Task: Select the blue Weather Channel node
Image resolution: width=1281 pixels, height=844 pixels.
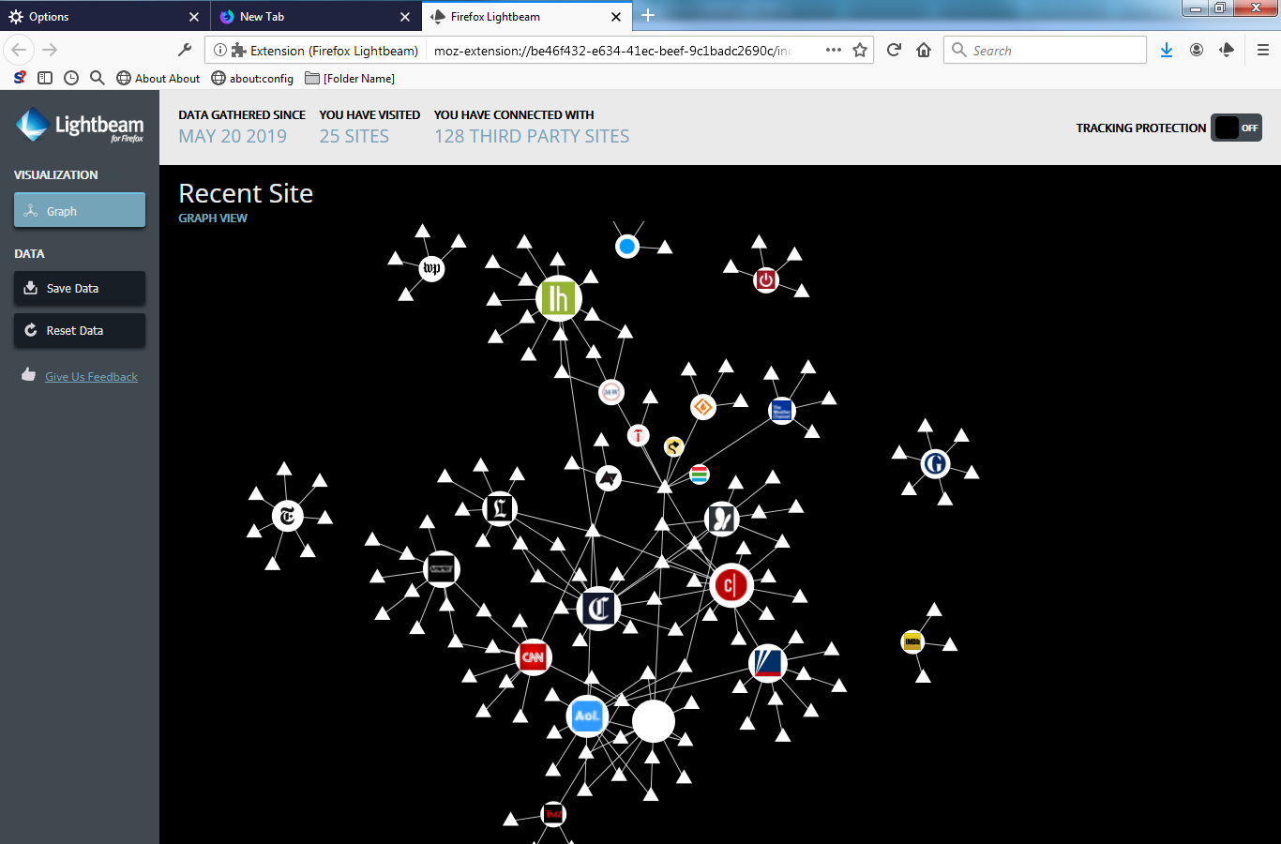Action: pos(781,410)
